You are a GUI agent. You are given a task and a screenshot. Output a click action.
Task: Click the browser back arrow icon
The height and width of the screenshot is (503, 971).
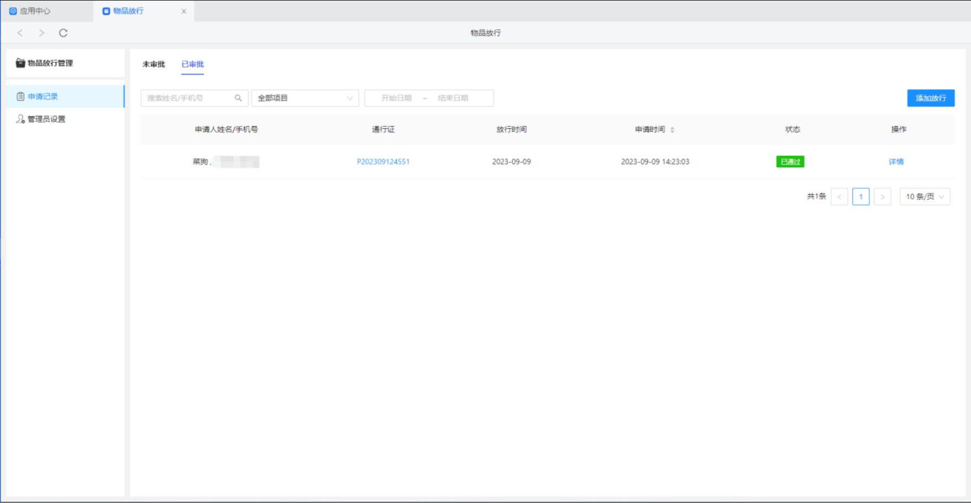[x=20, y=33]
